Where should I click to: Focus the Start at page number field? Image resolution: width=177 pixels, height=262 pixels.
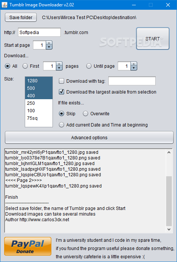coord(39,45)
